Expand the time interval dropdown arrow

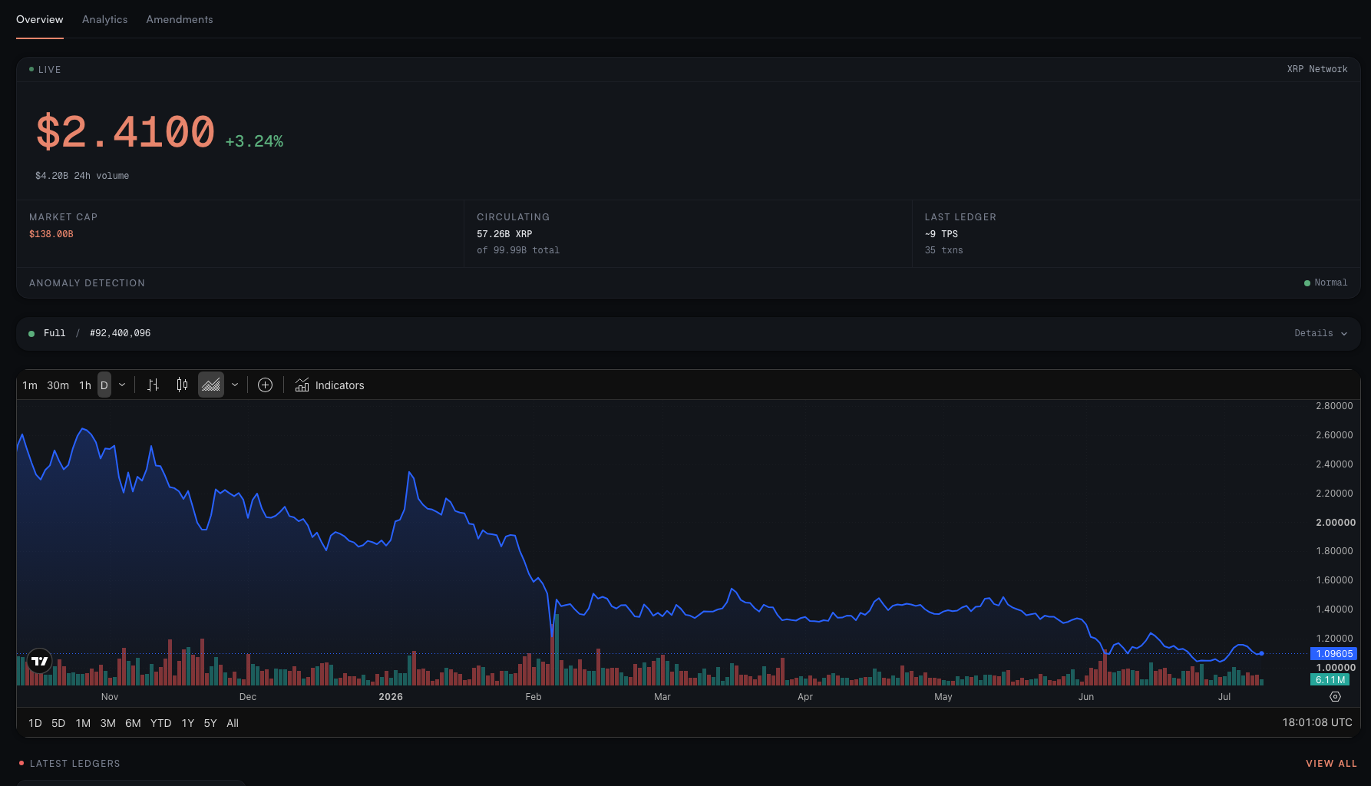pos(122,385)
